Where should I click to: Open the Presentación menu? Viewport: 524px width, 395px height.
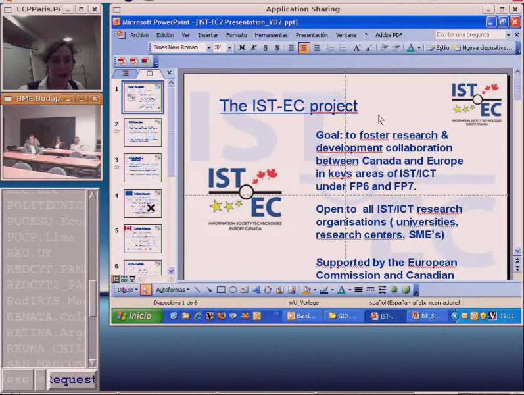pyautogui.click(x=311, y=35)
